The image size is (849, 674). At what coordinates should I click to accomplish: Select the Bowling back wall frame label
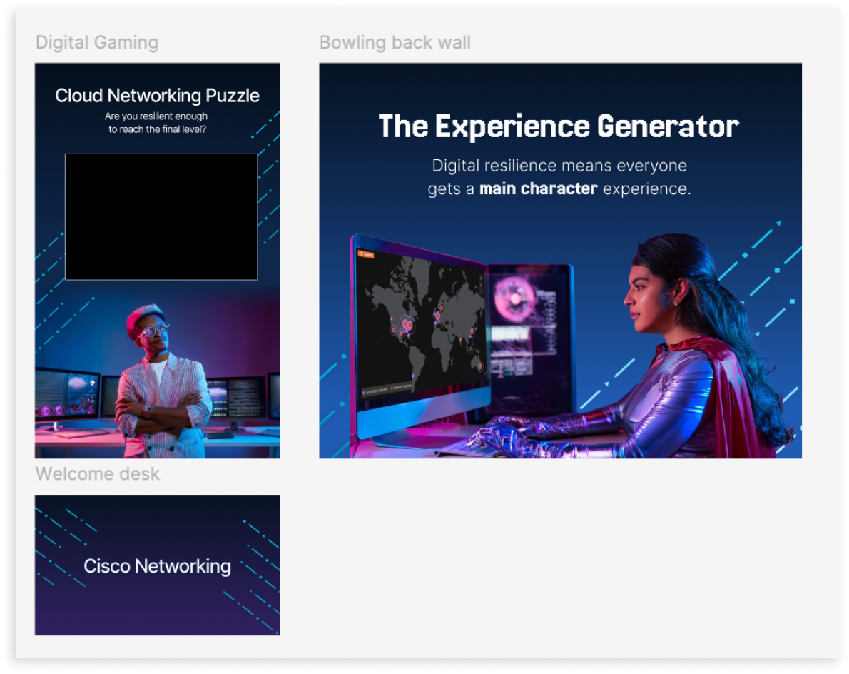click(395, 42)
